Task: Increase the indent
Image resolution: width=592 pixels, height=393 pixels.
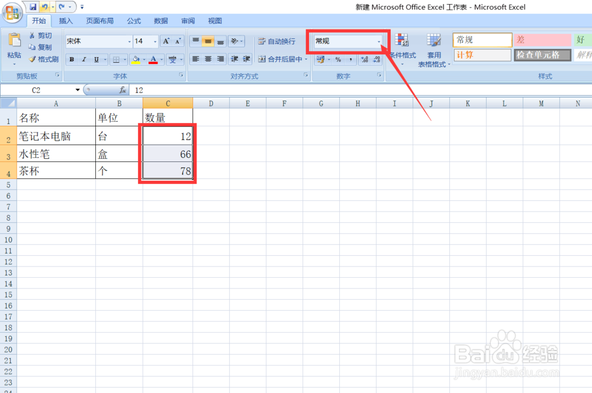Action: coord(246,59)
